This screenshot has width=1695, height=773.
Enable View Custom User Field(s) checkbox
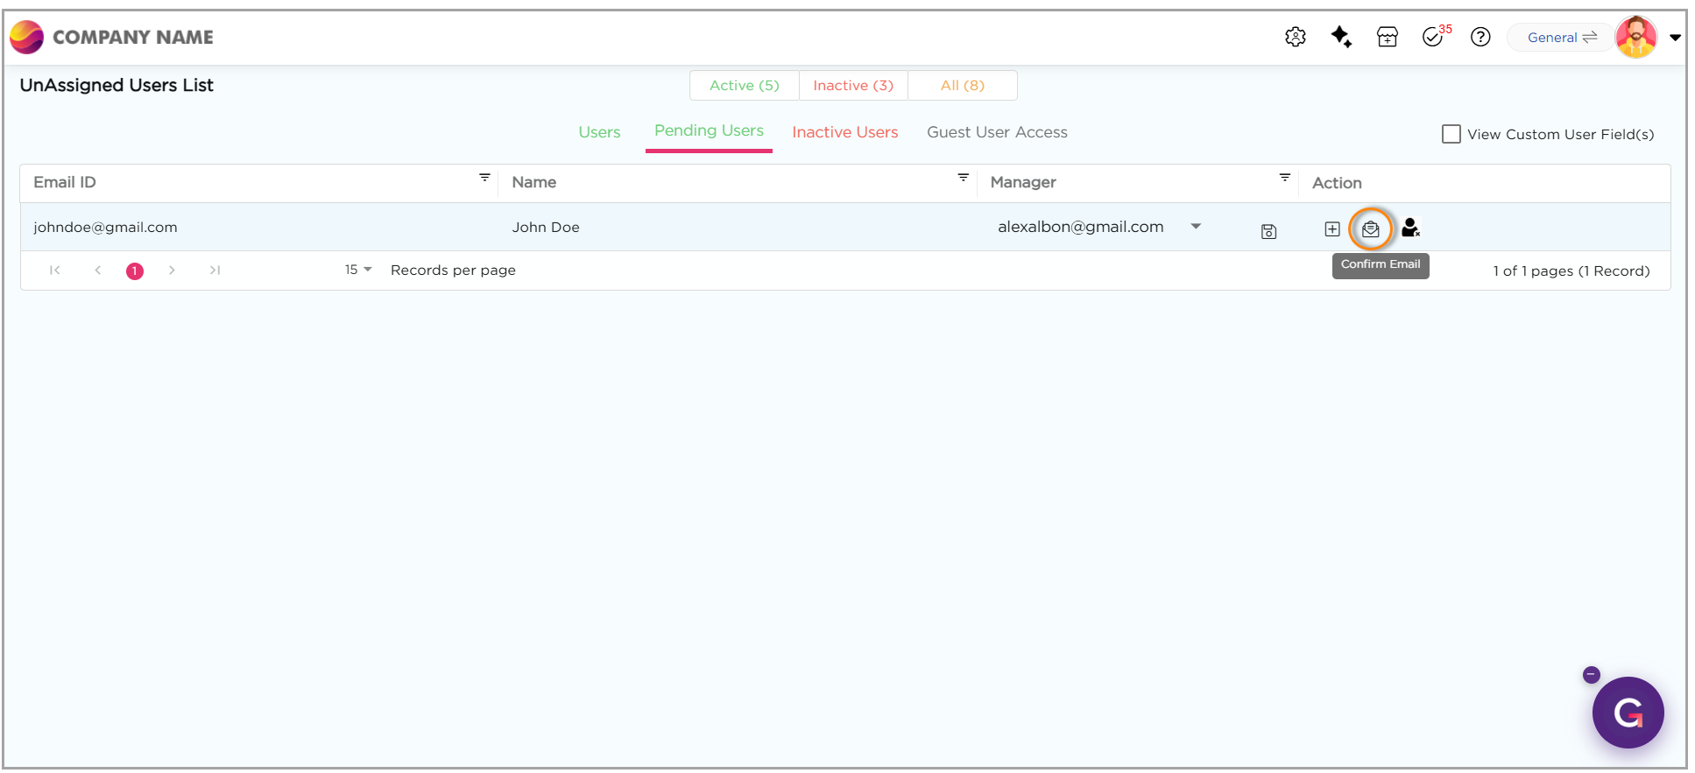tap(1451, 134)
